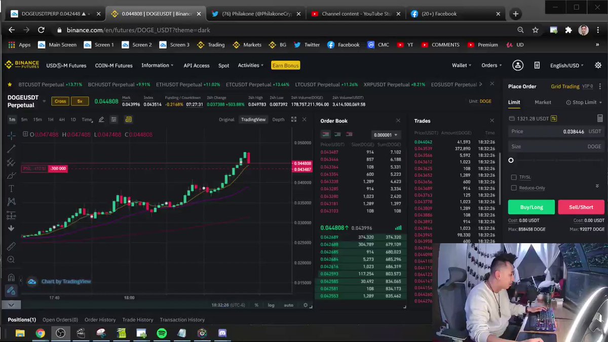
Task: Expand the OHLC legend toggle box
Action: [x=25, y=134]
